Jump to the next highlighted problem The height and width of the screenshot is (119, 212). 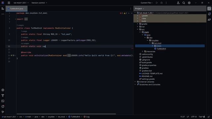click(132, 13)
